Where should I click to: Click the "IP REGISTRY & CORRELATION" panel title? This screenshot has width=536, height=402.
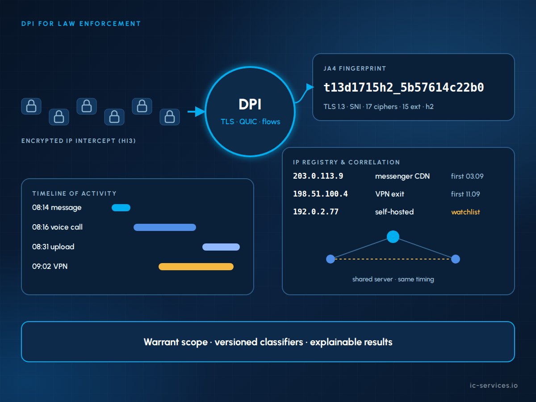tap(347, 162)
